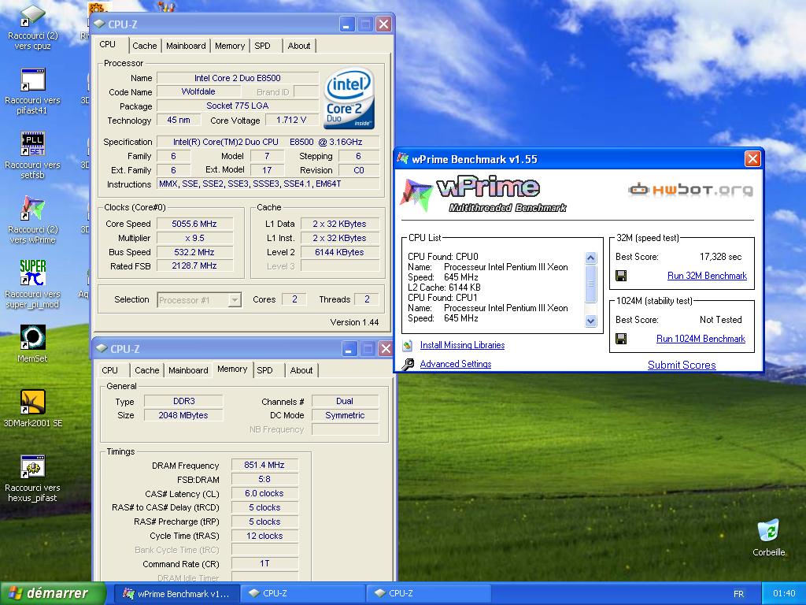Click the Rated FSB value 2128.7 MHz
Image resolution: width=806 pixels, height=605 pixels.
[x=194, y=266]
